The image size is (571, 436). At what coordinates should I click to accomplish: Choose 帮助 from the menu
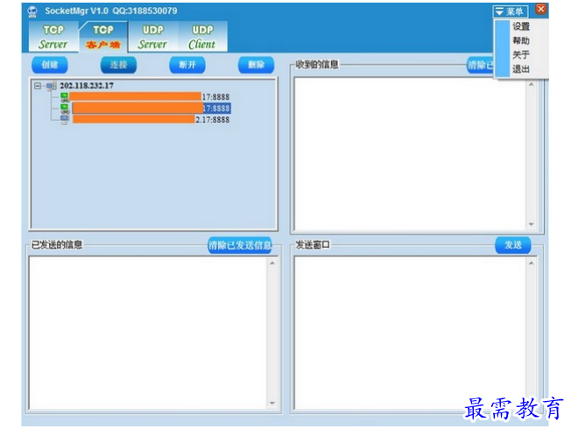521,40
